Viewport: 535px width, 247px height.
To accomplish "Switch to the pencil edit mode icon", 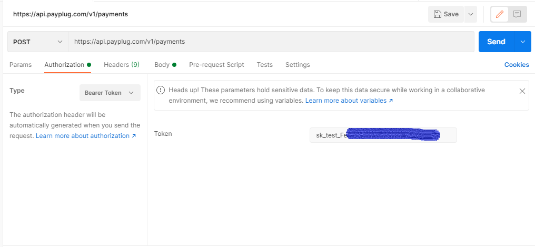I will [500, 14].
